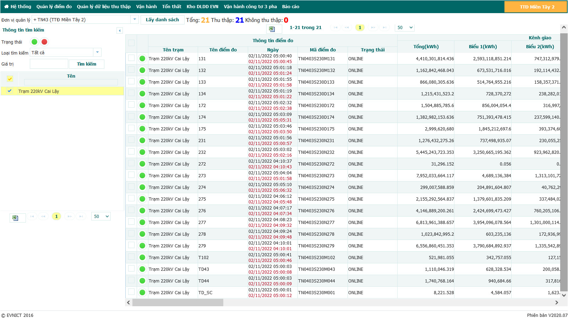Open the Quản lý điểm đo menu

tap(54, 6)
